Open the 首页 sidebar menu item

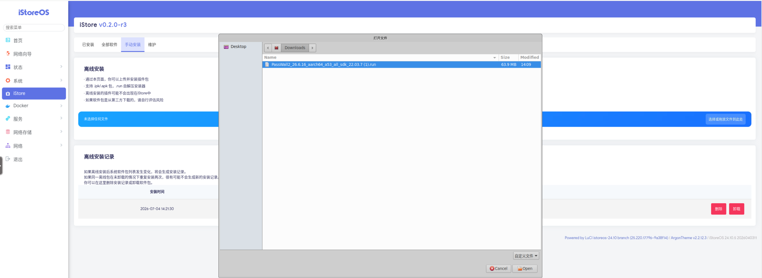(34, 40)
